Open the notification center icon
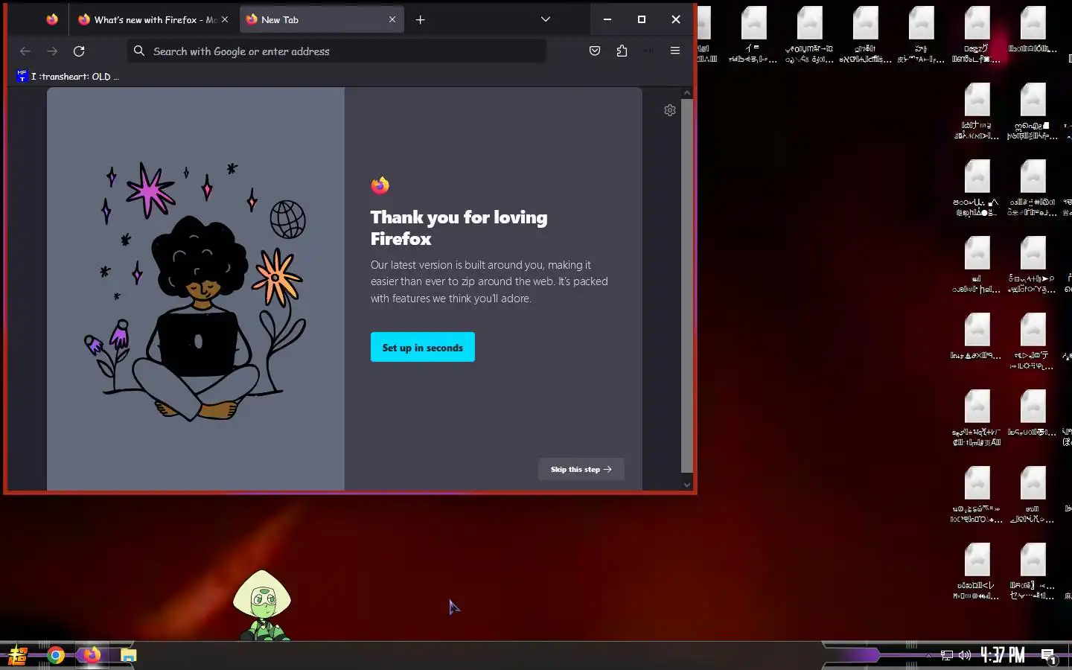Viewport: 1072px width, 670px height. pyautogui.click(x=1048, y=657)
